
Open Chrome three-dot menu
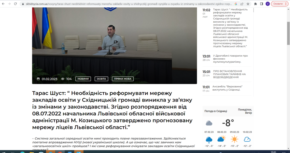pyautogui.click(x=286, y=4)
